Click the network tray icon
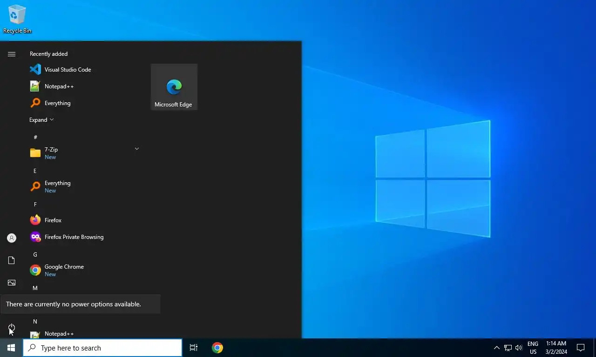This screenshot has height=357, width=596. click(x=508, y=348)
